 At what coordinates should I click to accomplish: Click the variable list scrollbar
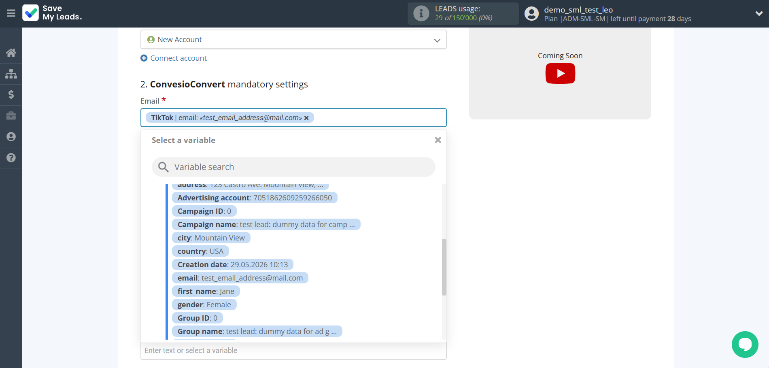444,267
